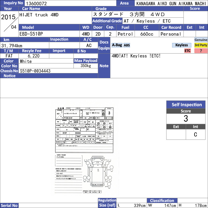Click the note text 4WD!AT! Keyless !ETC!
Screen dimensions: 208x208
click(x=136, y=56)
